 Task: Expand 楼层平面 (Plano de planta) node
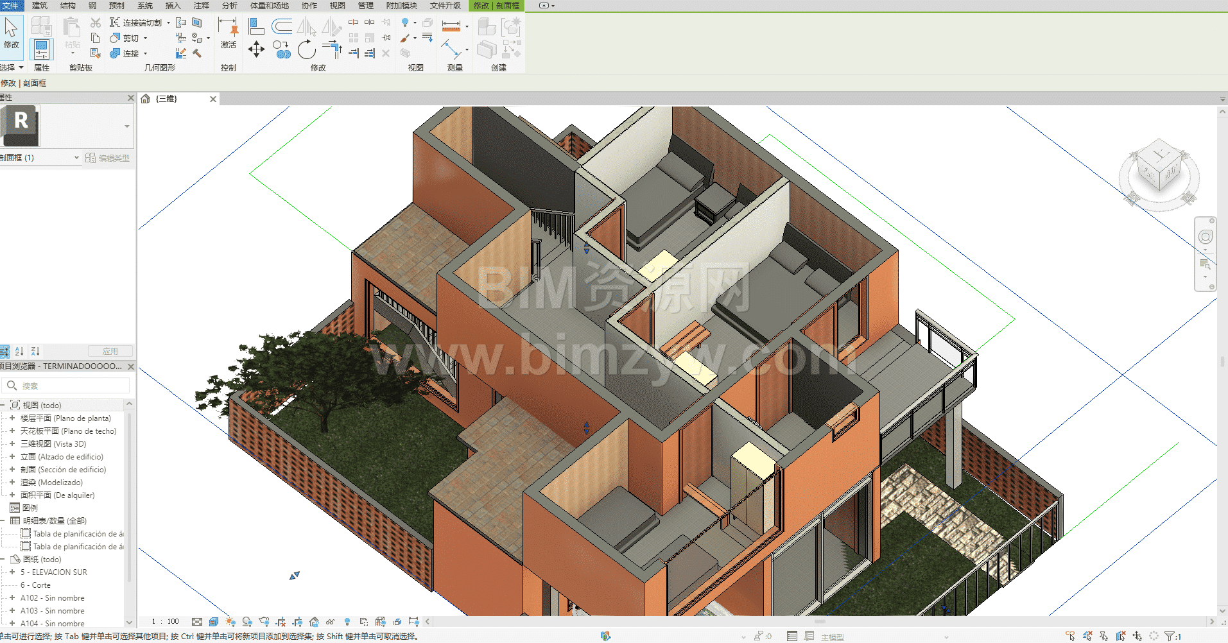(x=12, y=418)
